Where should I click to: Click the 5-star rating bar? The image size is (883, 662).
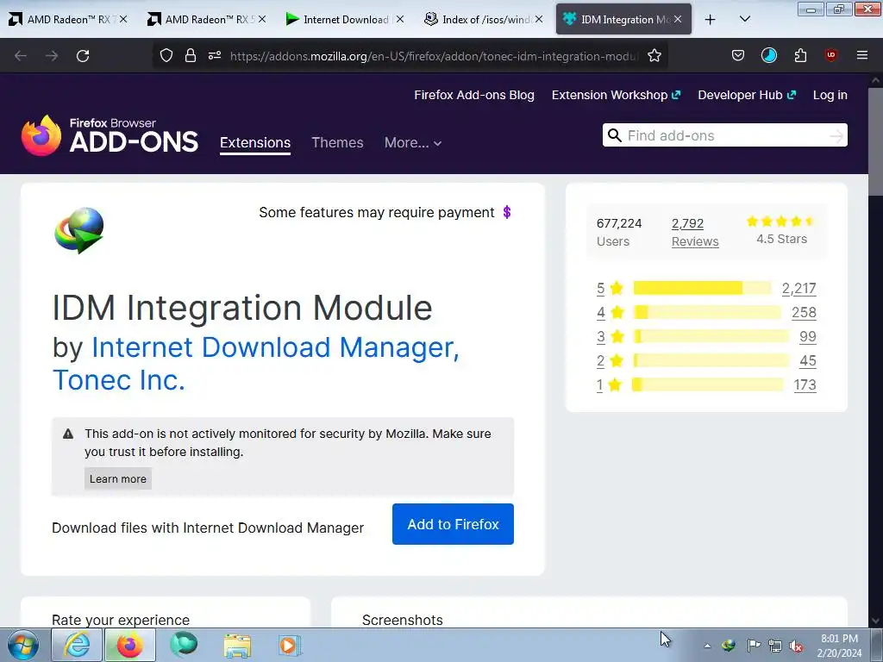pyautogui.click(x=702, y=288)
